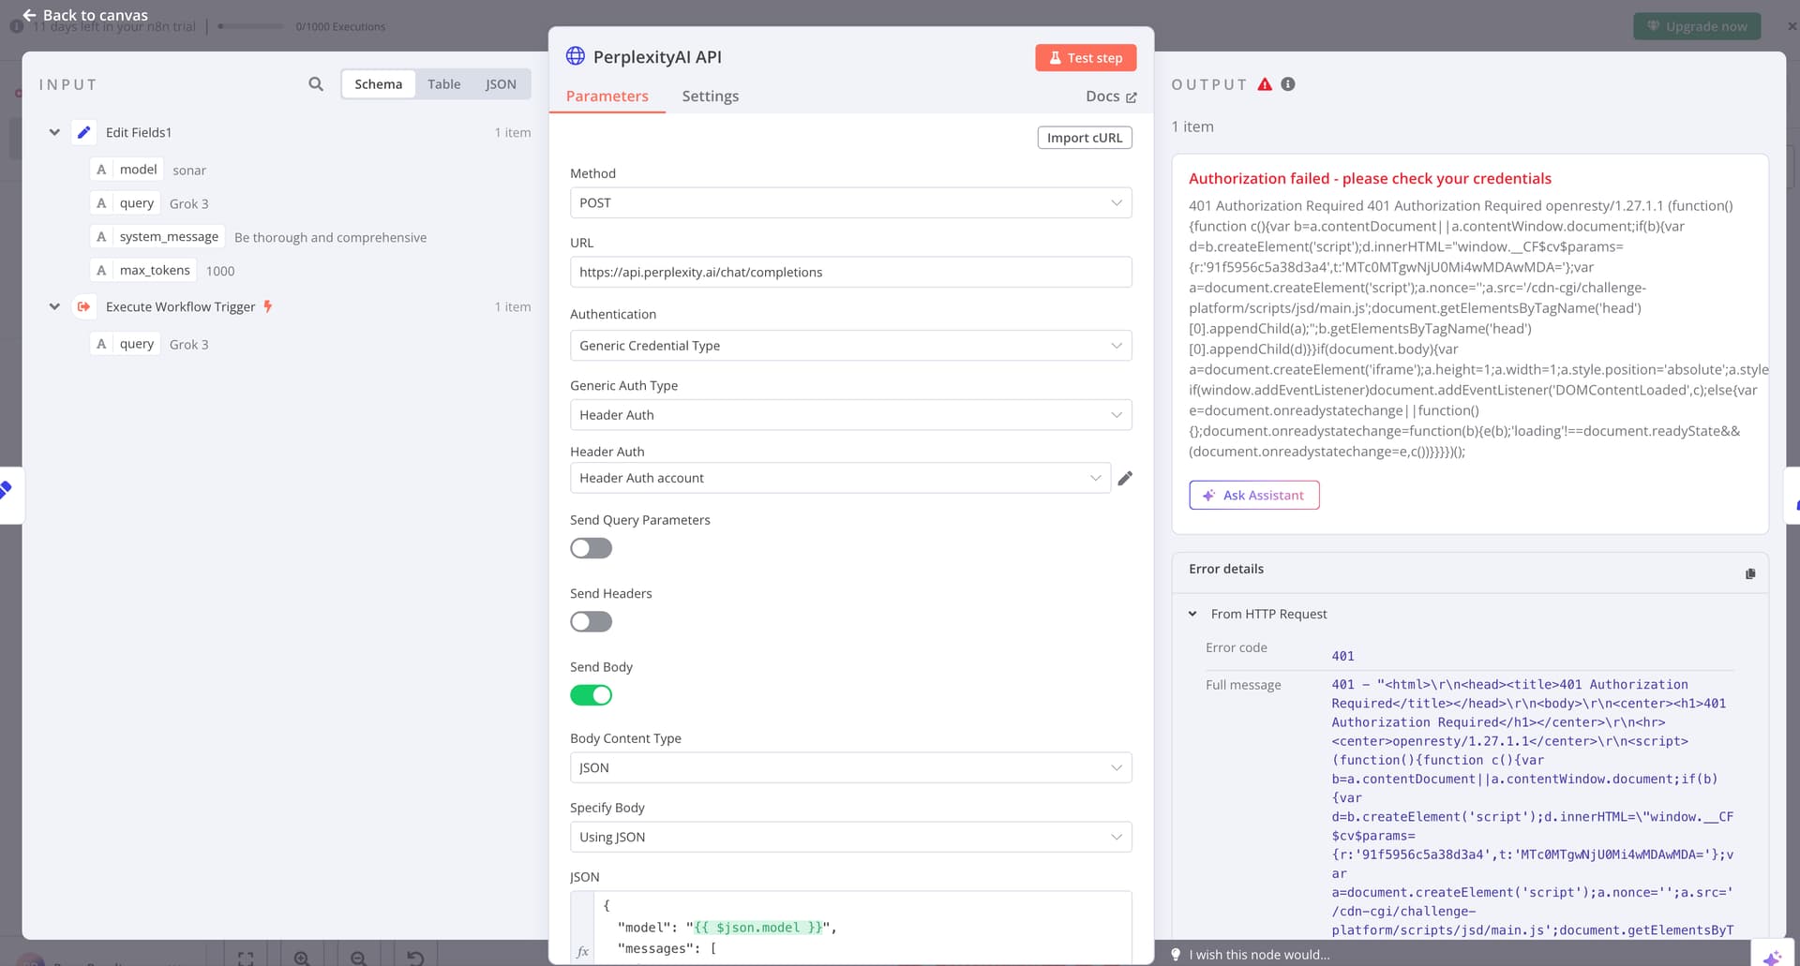The image size is (1800, 966).
Task: Disable the Send Body switch
Action: coord(591,695)
